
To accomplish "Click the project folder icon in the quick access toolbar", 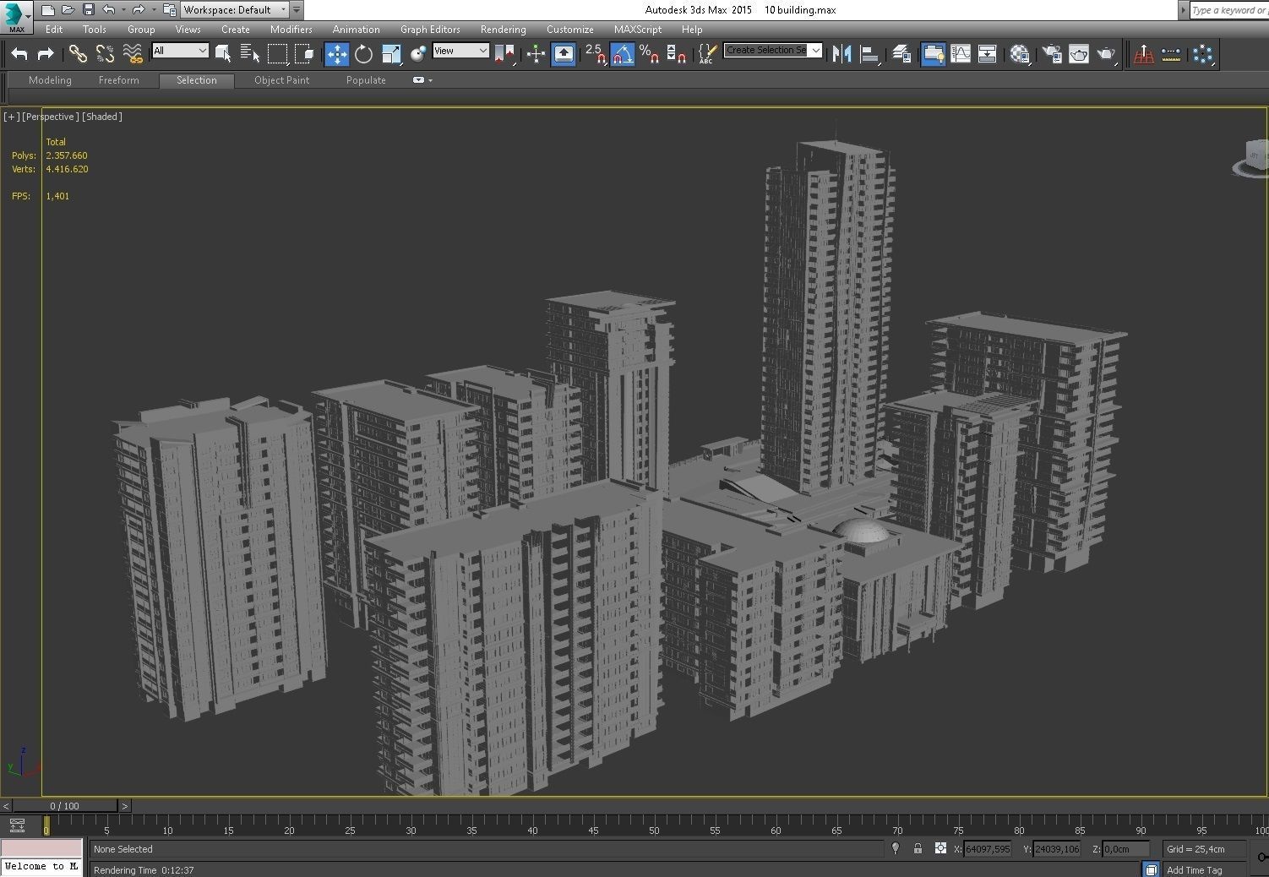I will click(x=169, y=10).
